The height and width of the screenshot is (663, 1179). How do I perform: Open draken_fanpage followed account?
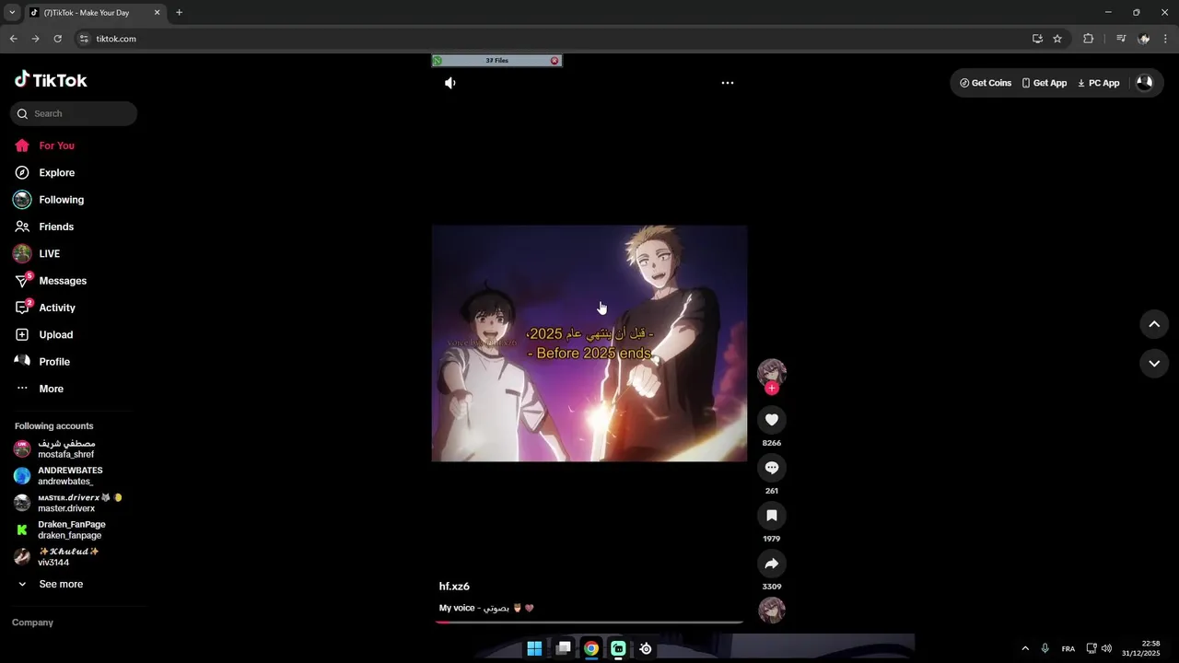coord(72,529)
